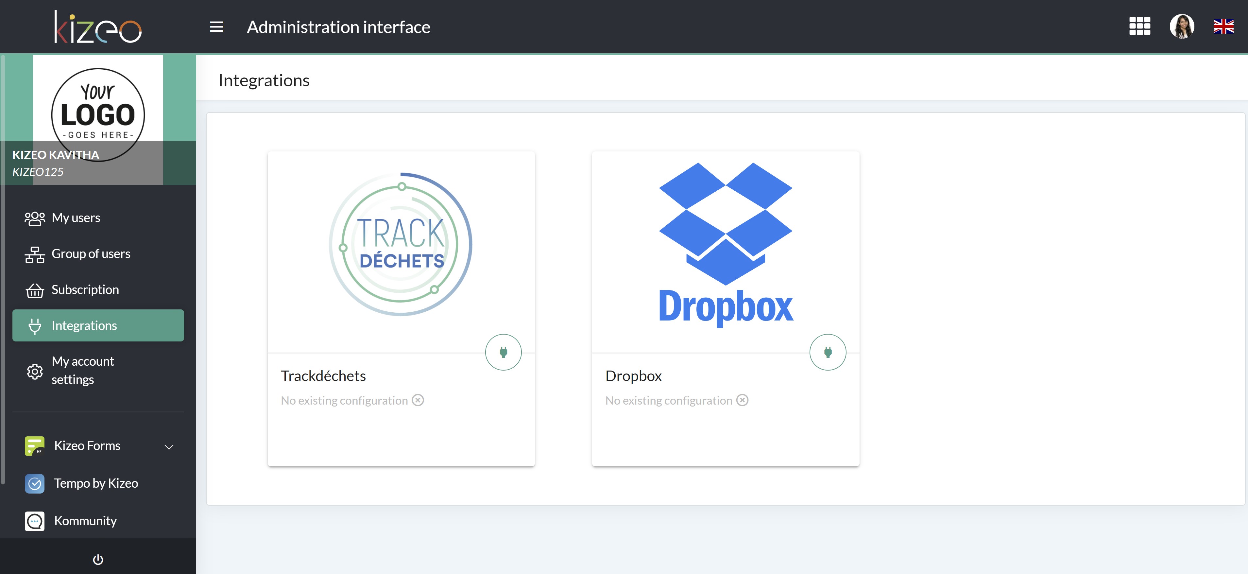Connect Dropbox via plug button

click(828, 352)
